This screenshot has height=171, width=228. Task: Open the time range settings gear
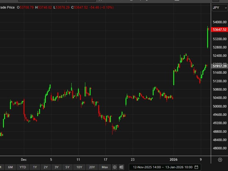[x=114, y=167]
